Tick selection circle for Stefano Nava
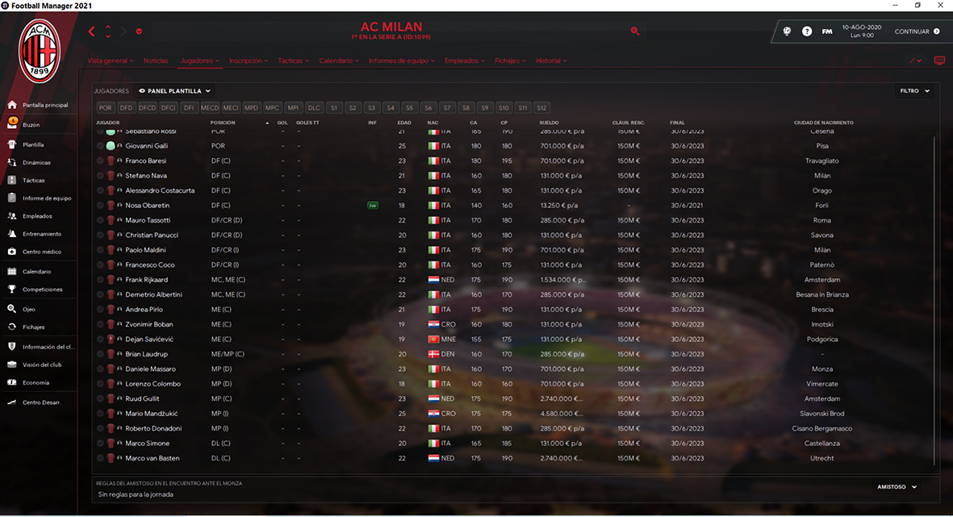The height and width of the screenshot is (517, 953). pos(100,176)
